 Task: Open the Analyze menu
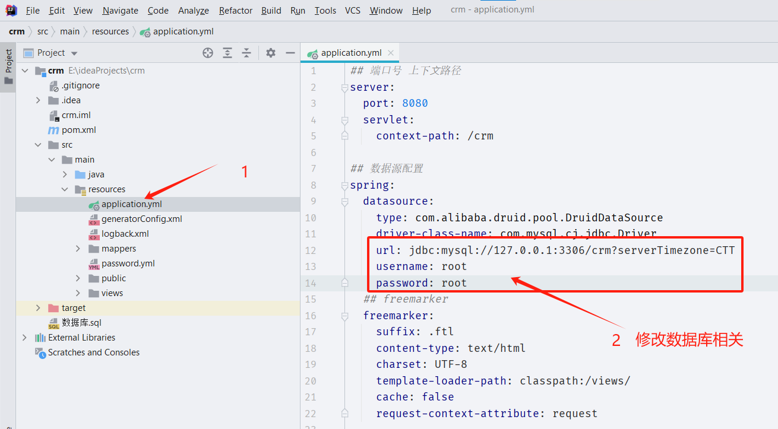pos(194,11)
